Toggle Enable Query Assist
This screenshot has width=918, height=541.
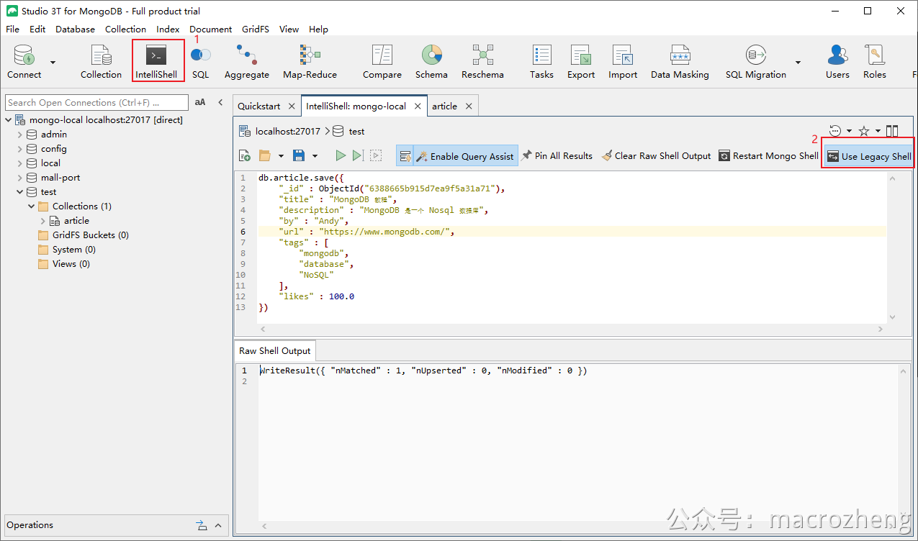[465, 156]
